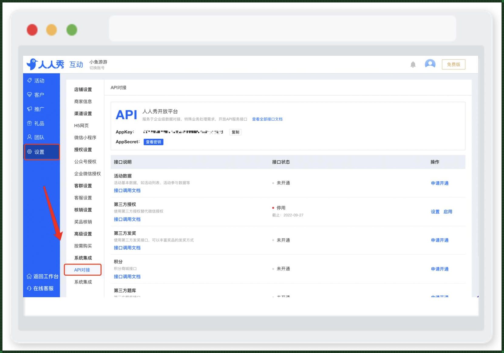504x353 pixels.
Task: Select 企业微信授权 in settings menu
Action: coord(87,174)
